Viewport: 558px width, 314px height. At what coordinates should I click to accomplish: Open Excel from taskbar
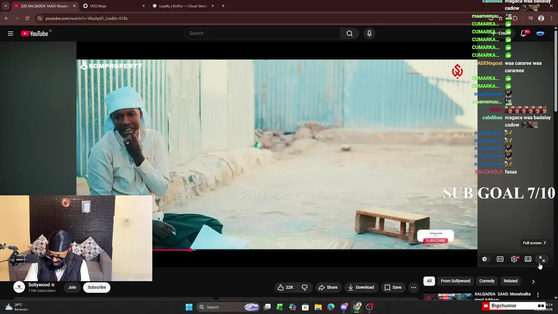tap(279, 307)
